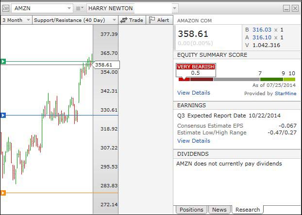Open the 3 Month timeframe dropdown
This screenshot has width=302, height=215.
pyautogui.click(x=17, y=20)
